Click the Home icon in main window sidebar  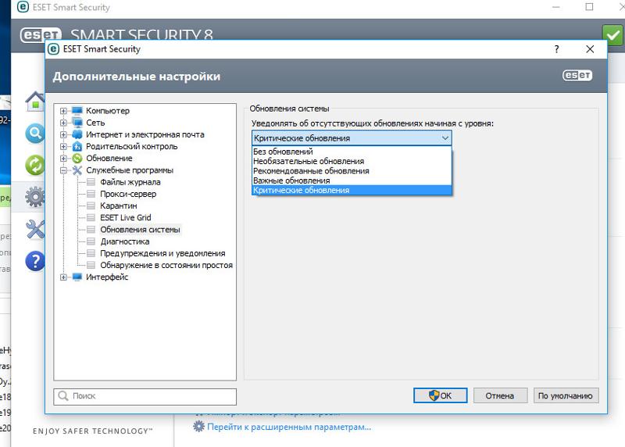(35, 102)
